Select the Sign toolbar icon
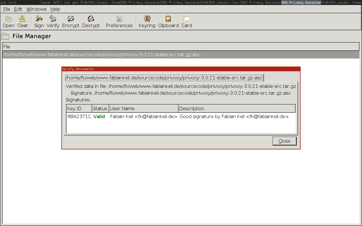The width and height of the screenshot is (362, 226). pyautogui.click(x=39, y=19)
